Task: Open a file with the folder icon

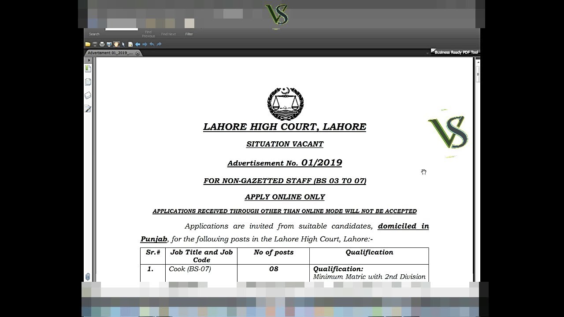Action: point(88,44)
